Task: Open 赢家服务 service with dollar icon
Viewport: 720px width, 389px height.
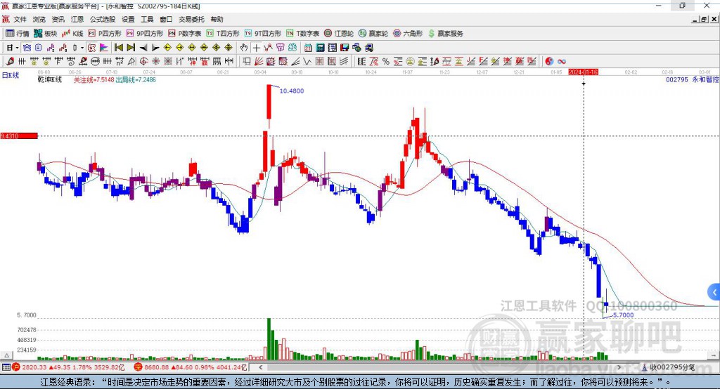Action: click(x=445, y=34)
